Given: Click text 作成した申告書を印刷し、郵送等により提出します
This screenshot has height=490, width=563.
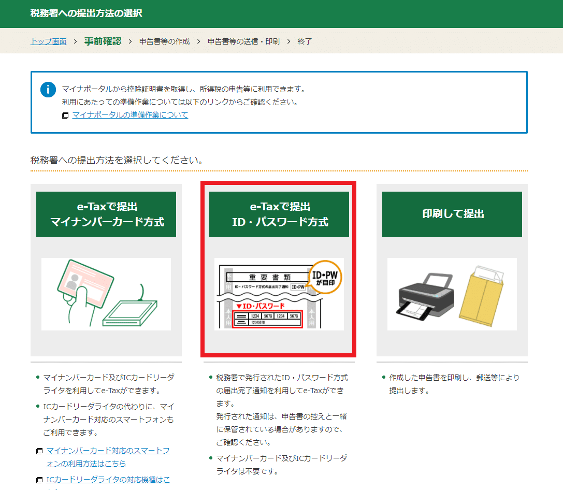Looking at the screenshot, I should tap(454, 384).
